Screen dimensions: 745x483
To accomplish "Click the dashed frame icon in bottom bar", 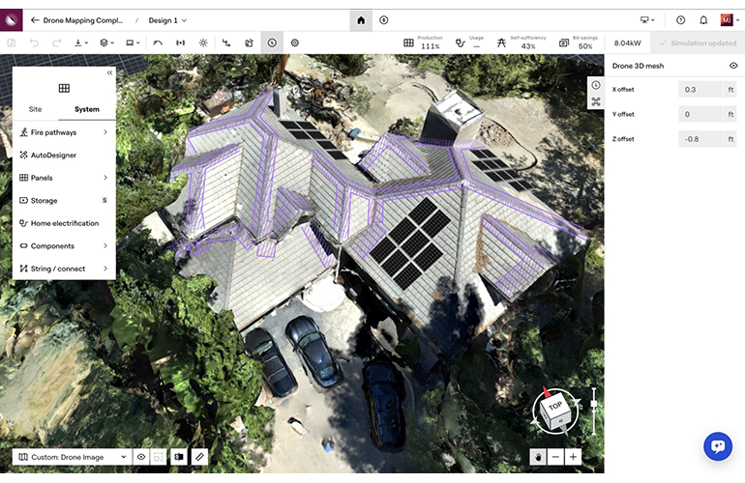I will click(x=159, y=457).
